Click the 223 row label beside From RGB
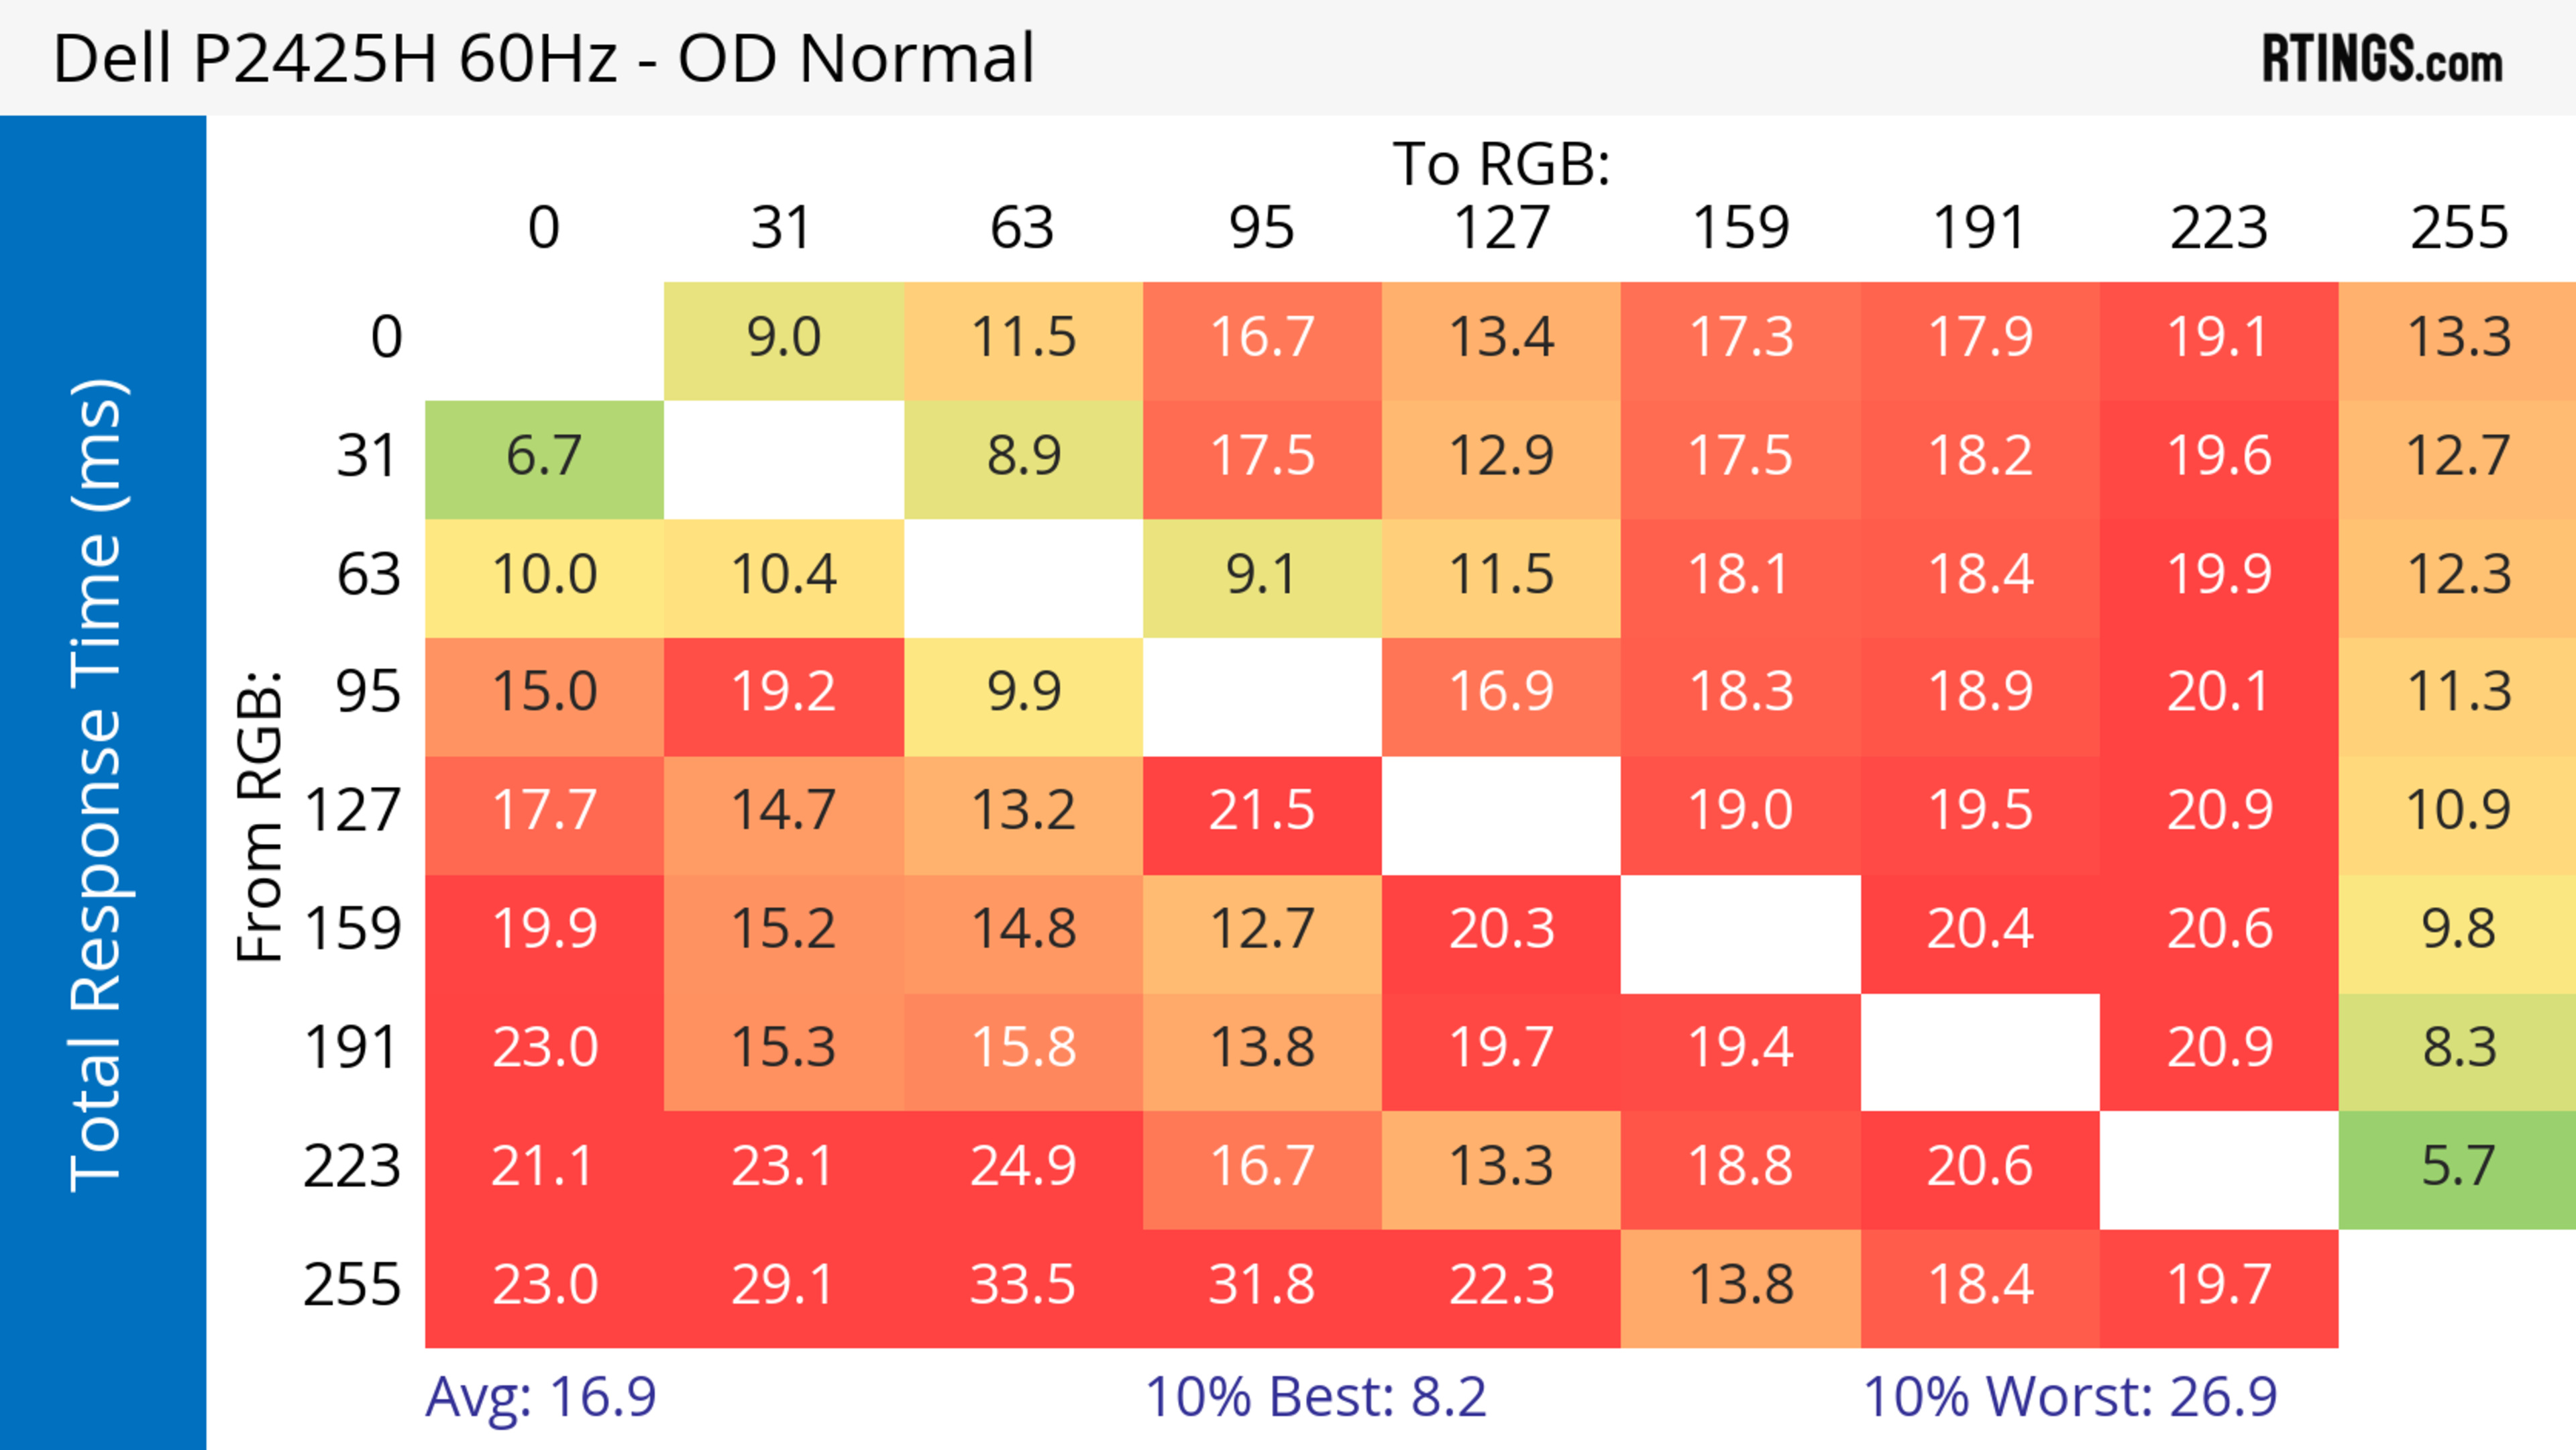 pyautogui.click(x=352, y=1167)
